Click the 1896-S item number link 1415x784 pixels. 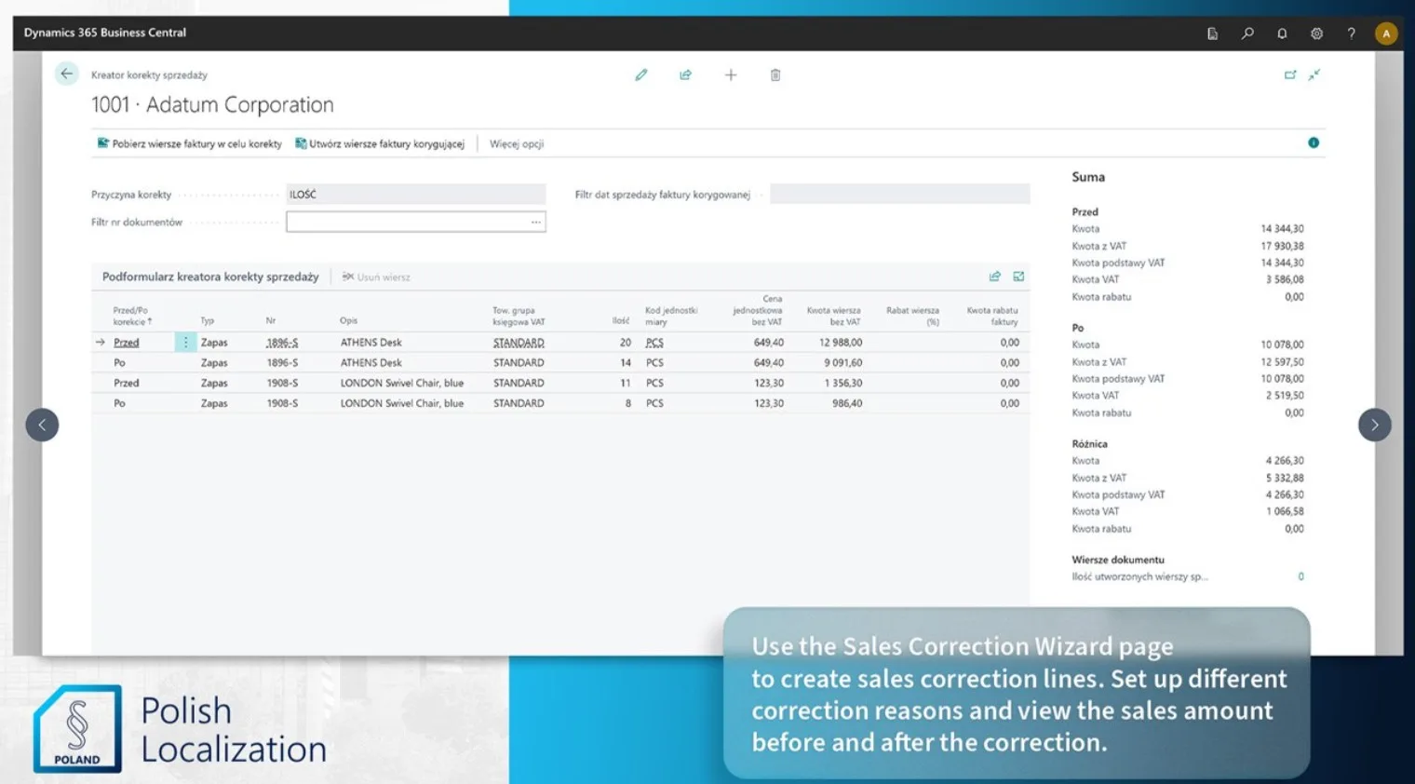point(282,343)
